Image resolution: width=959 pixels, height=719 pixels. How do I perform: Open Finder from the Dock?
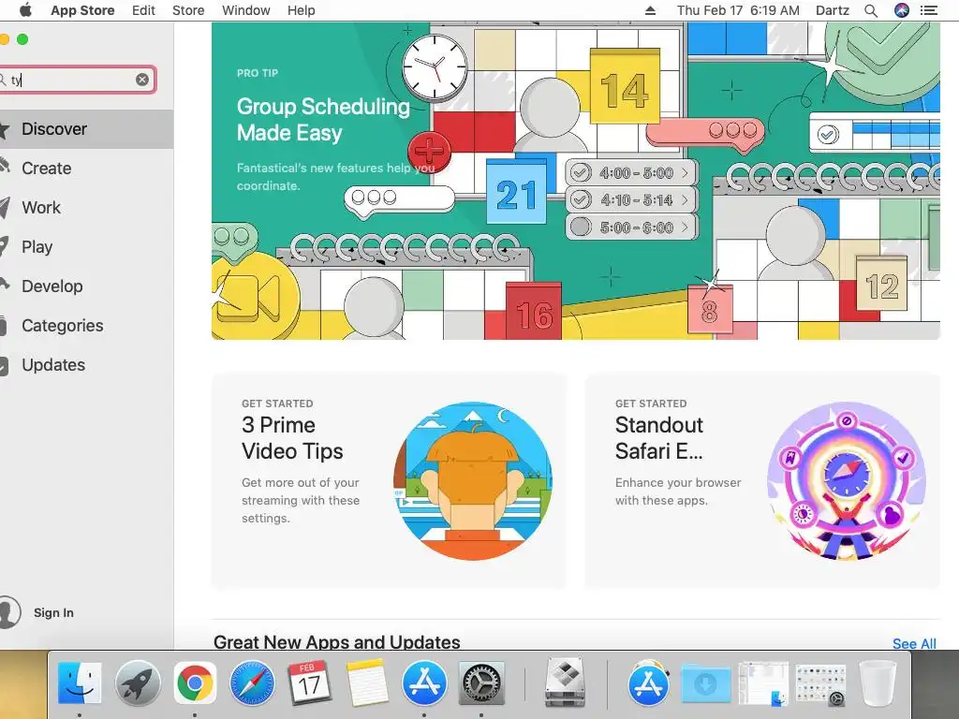80,682
